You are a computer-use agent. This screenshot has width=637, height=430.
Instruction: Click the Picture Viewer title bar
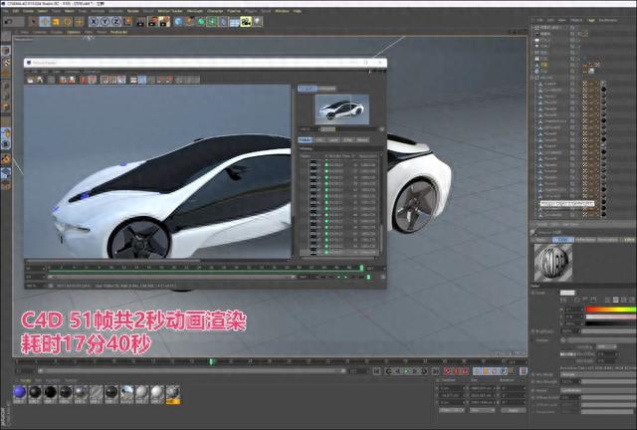click(205, 63)
